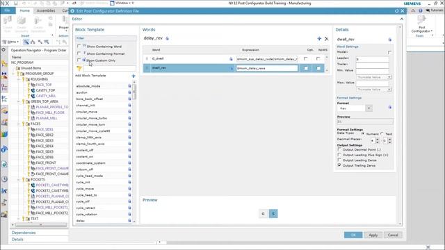Enable Show Containing Word checkbox

[79, 47]
